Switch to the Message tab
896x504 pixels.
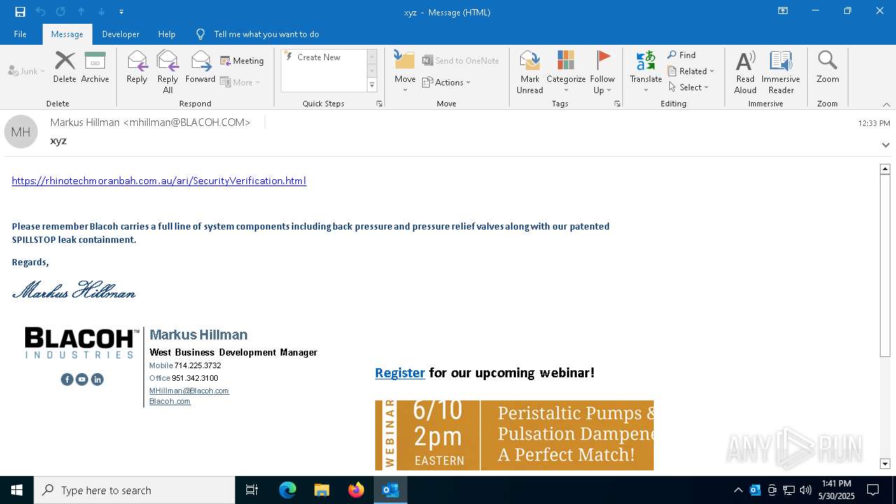(x=67, y=34)
